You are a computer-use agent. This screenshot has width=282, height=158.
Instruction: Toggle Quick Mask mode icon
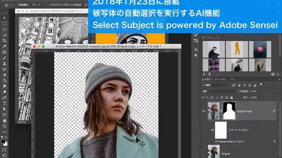click(x=4, y=150)
